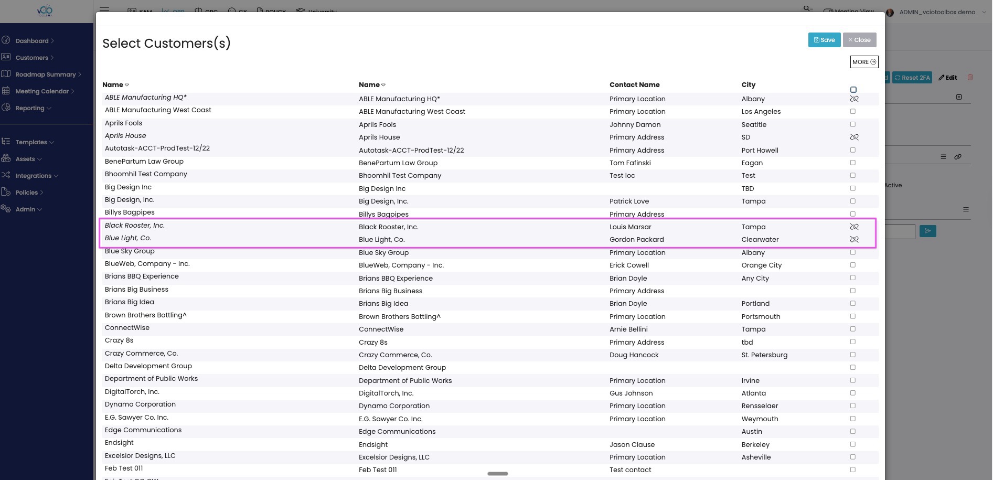Click the list icon beside the chain link
Screen dimensions: 993x480
click(943, 157)
